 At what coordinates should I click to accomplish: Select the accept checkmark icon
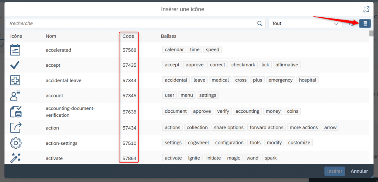(15, 65)
